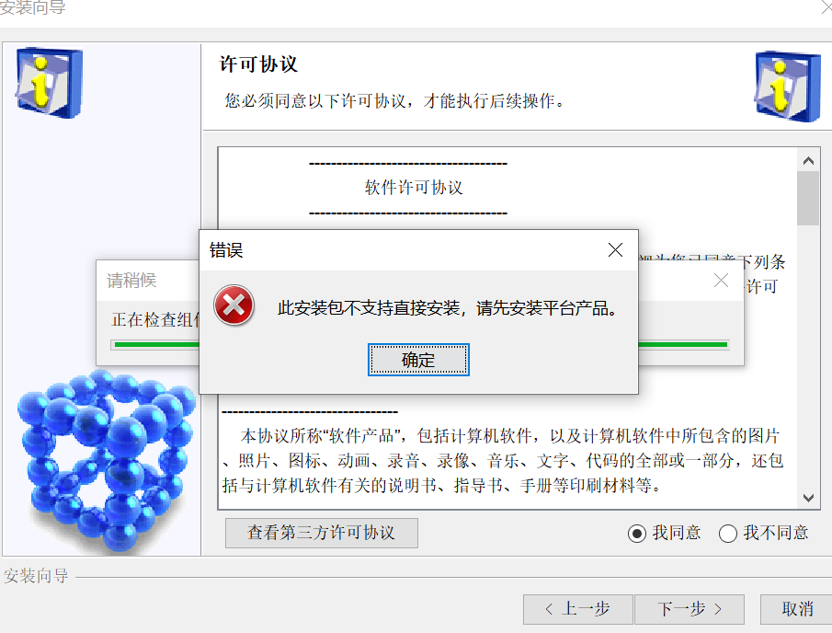Close the installer wizard window
The width and height of the screenshot is (832, 633).
click(x=826, y=7)
